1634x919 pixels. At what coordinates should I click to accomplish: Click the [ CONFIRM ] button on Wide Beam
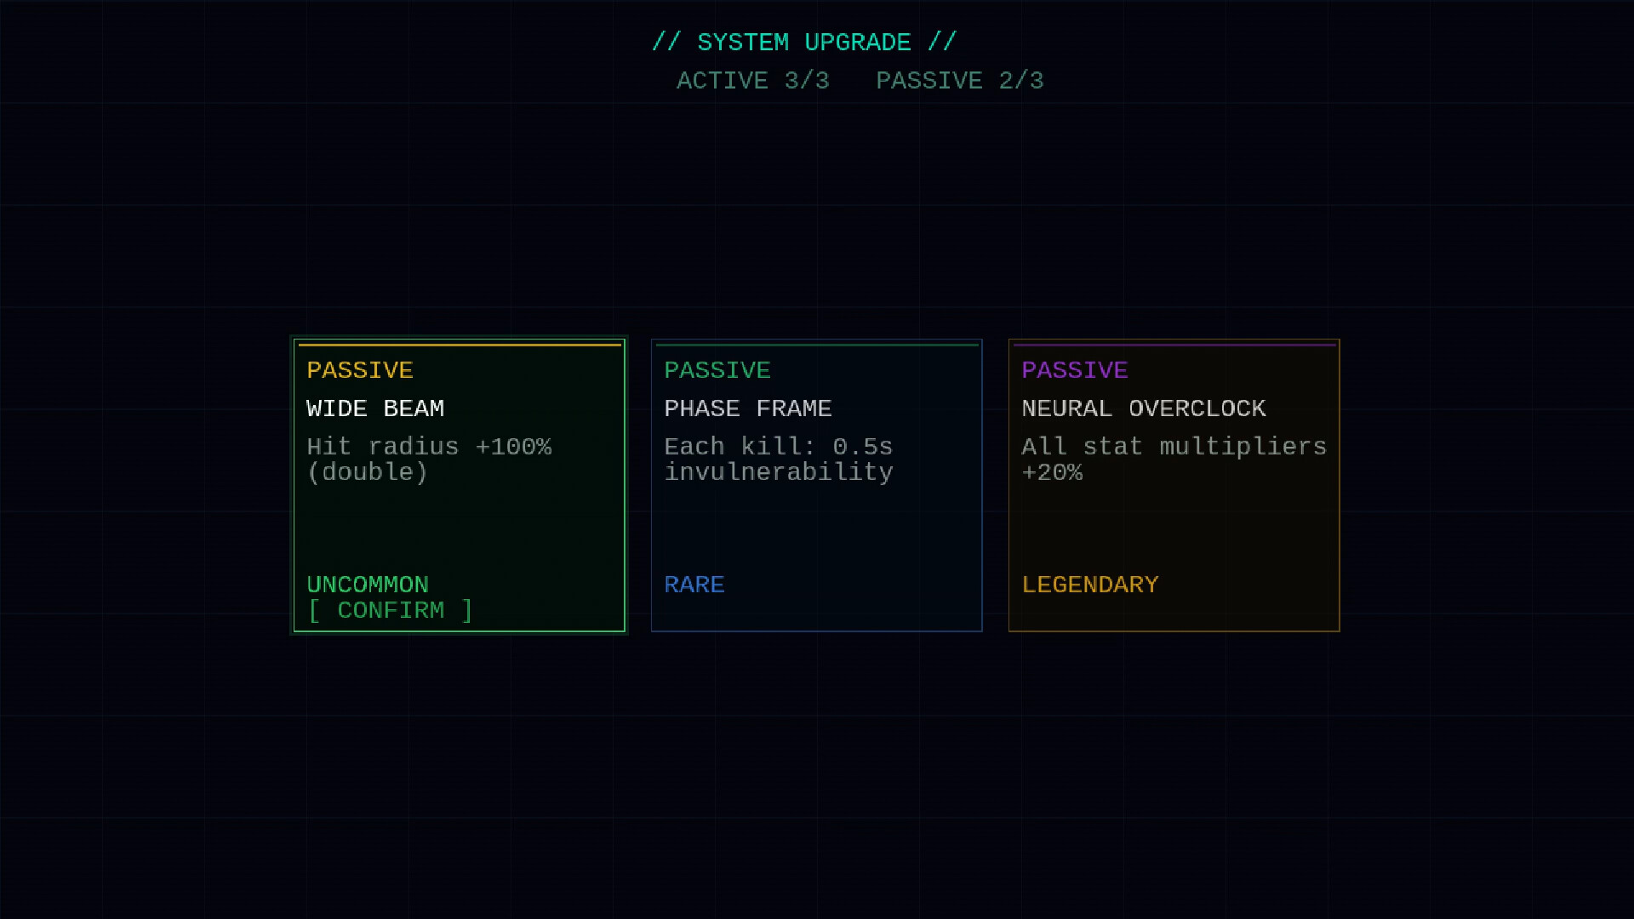click(x=390, y=610)
